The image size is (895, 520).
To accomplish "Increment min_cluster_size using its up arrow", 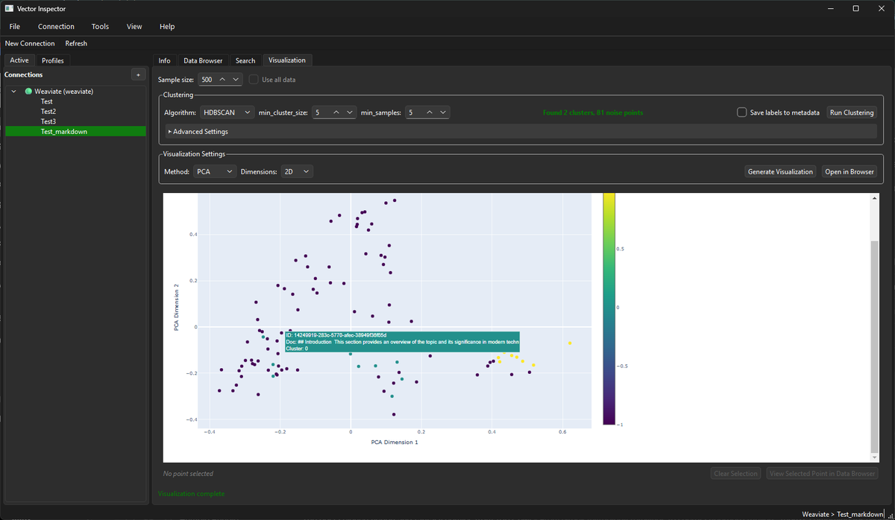I will coord(336,112).
